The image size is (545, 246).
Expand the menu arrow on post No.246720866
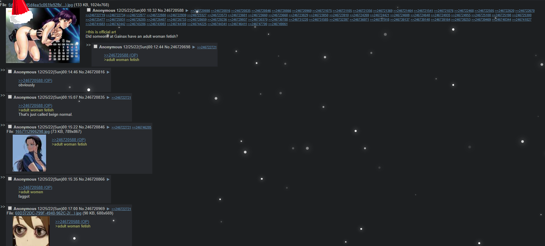tap(108, 179)
